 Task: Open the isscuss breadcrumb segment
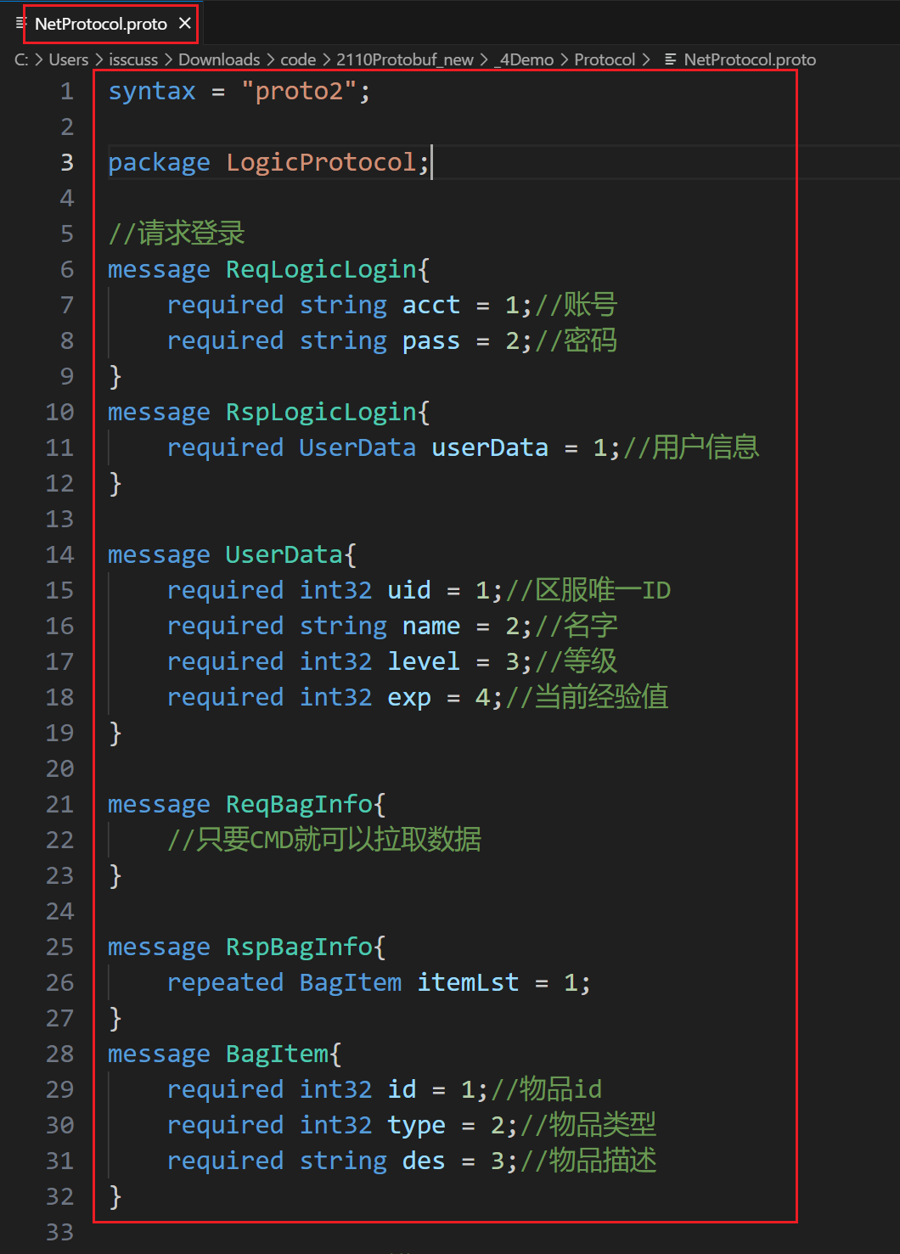pyautogui.click(x=133, y=59)
